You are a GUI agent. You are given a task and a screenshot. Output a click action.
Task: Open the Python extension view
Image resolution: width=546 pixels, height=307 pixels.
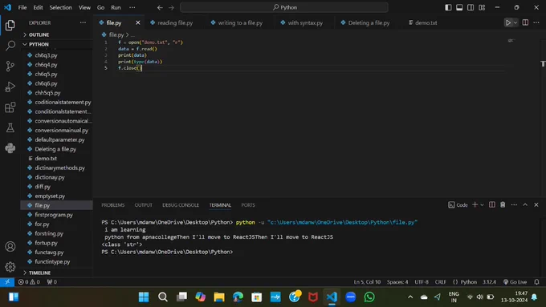tap(10, 148)
